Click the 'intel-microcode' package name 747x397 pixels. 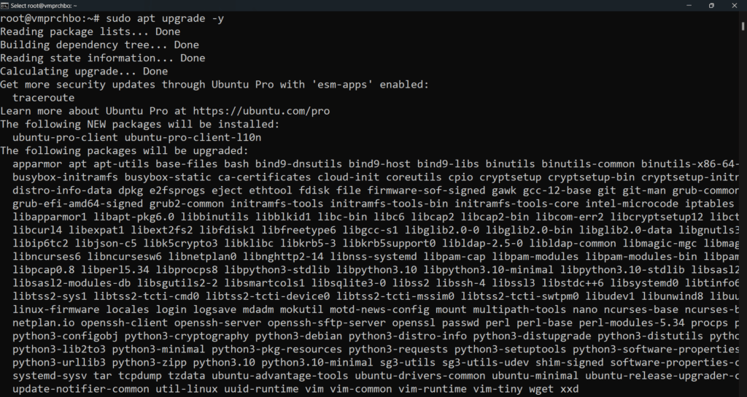(x=632, y=204)
